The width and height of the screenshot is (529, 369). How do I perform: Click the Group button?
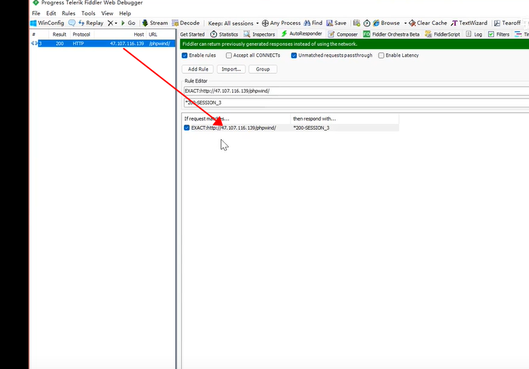pyautogui.click(x=263, y=69)
